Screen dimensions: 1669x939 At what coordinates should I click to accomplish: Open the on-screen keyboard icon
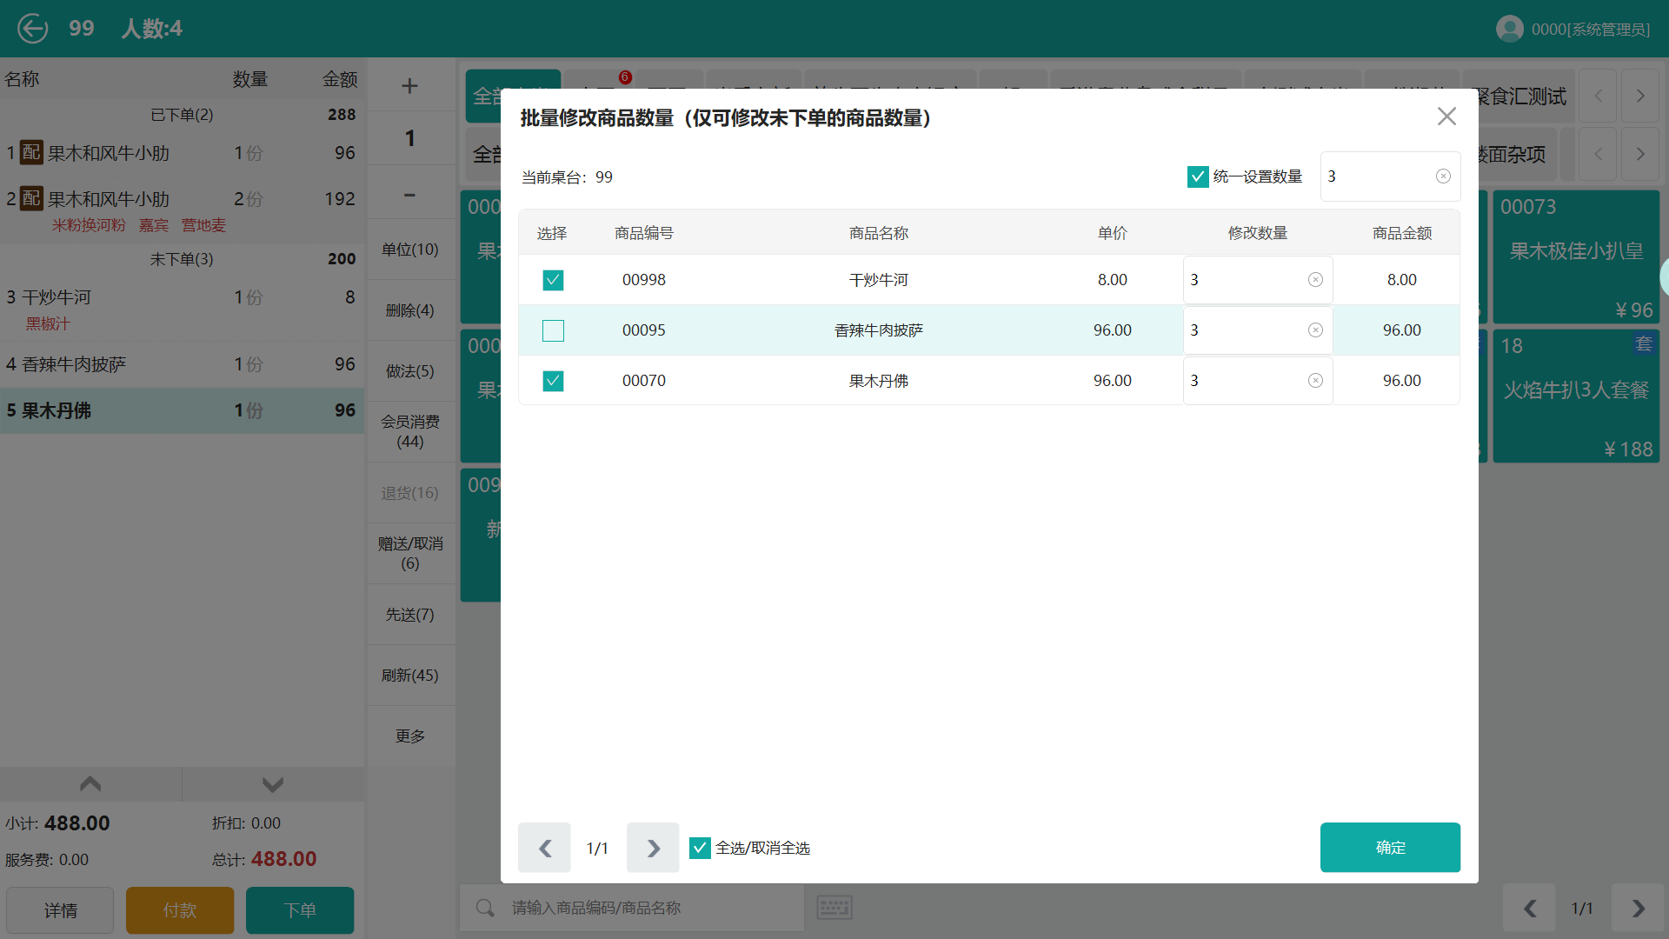(834, 908)
